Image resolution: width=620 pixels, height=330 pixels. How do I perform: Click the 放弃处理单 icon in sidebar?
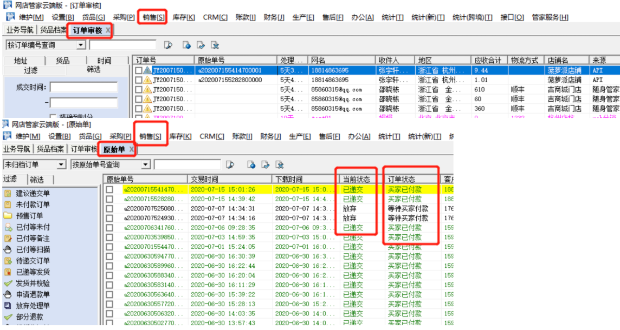point(8,306)
